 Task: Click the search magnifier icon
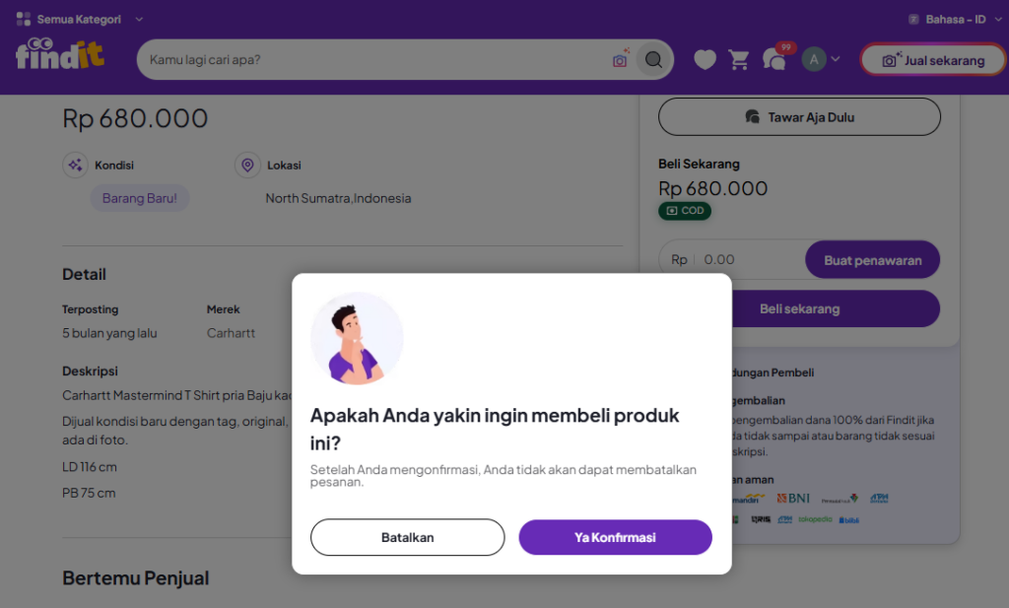653,60
